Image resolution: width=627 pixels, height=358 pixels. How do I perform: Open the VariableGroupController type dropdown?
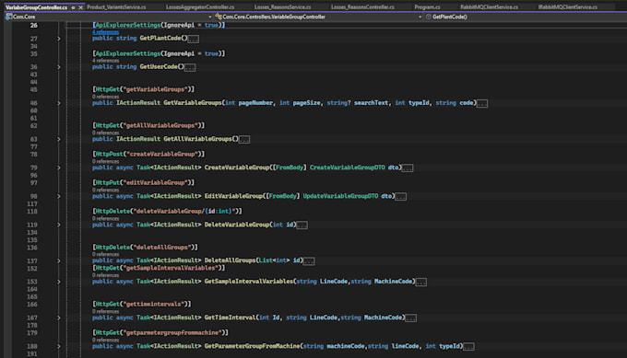pos(420,17)
